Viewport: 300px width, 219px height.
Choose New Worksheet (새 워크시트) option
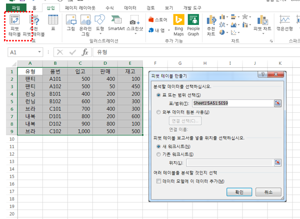point(158,147)
